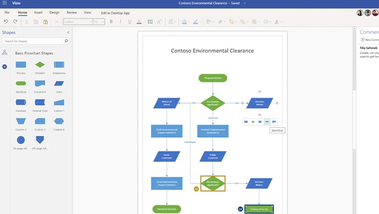This screenshot has height=214, width=379.
Task: Switch to the Home tab
Action: click(22, 13)
